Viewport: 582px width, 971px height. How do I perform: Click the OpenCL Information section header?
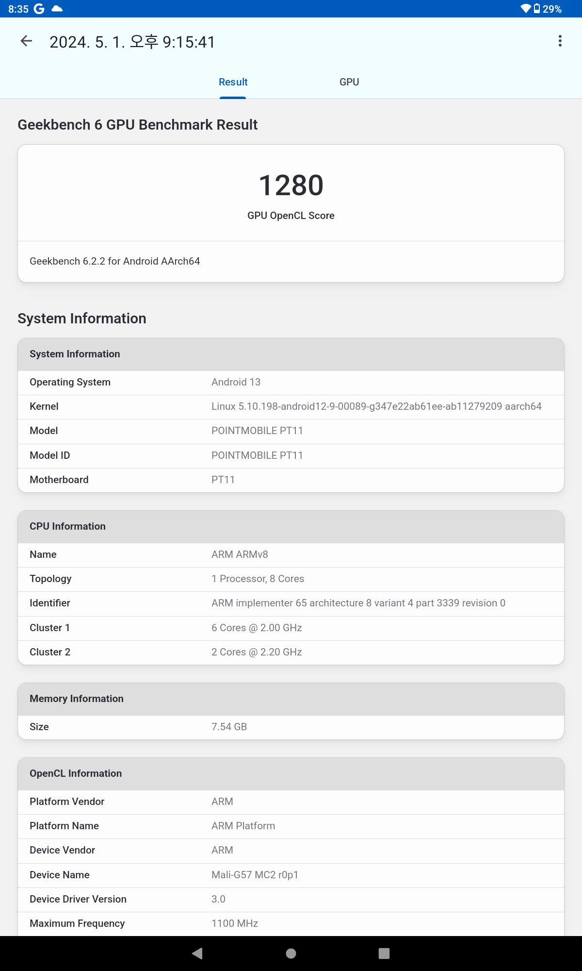pos(76,773)
